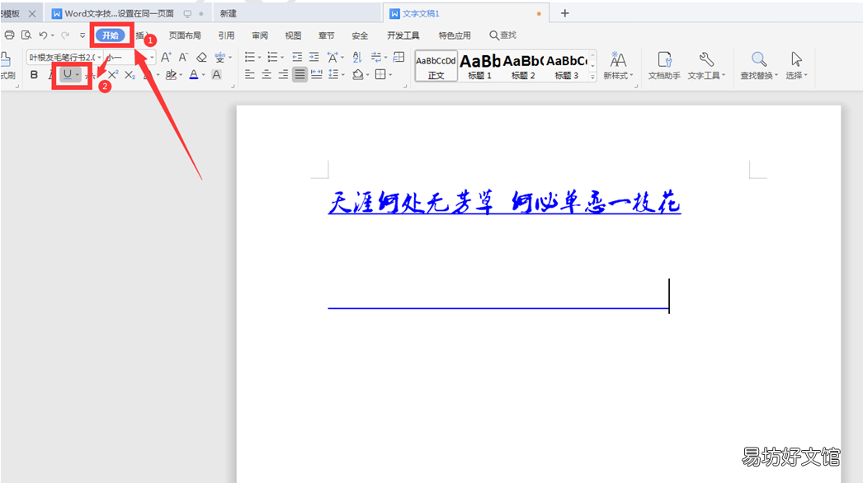The height and width of the screenshot is (483, 863).
Task: Select the 开始 ribbon tab
Action: click(x=110, y=35)
